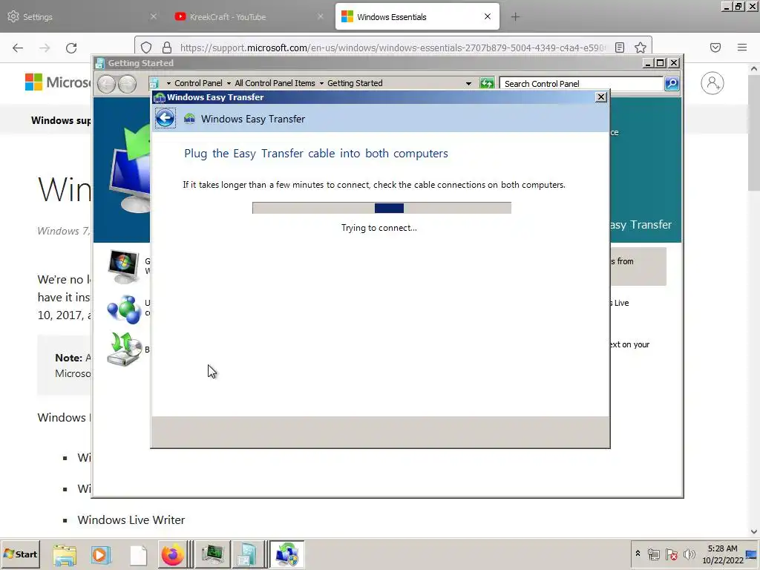Click the network tray icon

pos(653,554)
